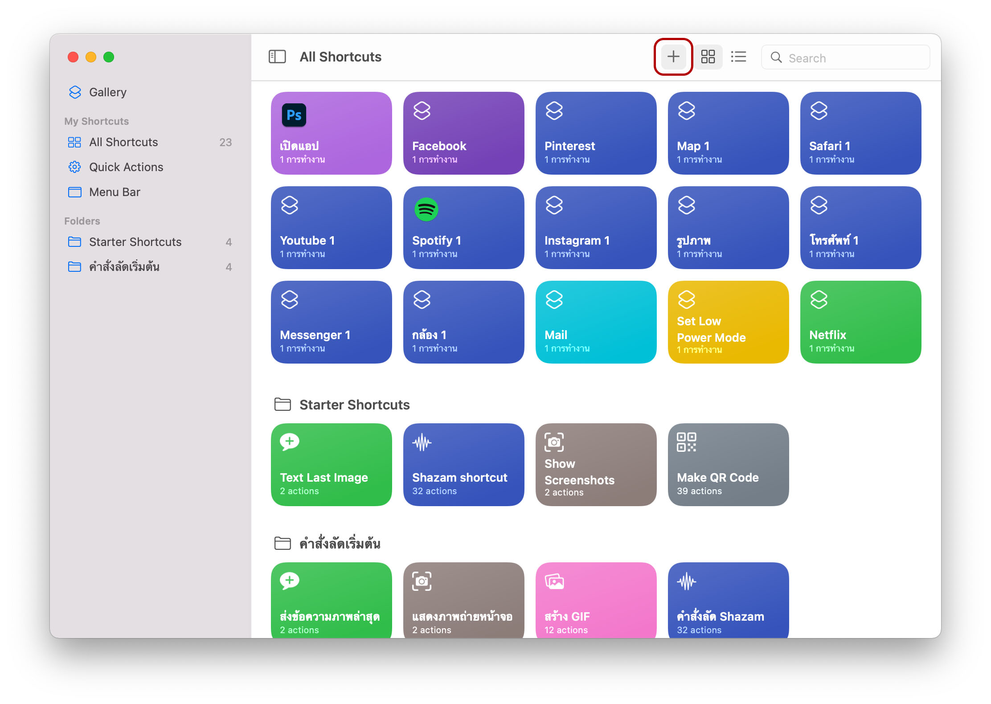Image resolution: width=991 pixels, height=704 pixels.
Task: Click Starter Shortcuts section header
Action: coord(354,405)
